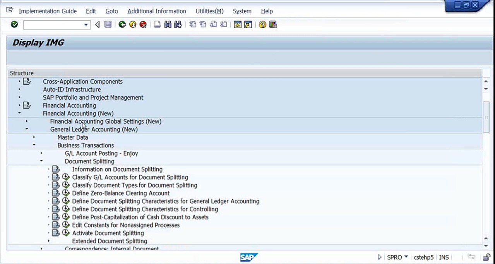
Task: Select Define Document Splitting Characteristics for General Ledger Accounting
Action: pyautogui.click(x=166, y=201)
